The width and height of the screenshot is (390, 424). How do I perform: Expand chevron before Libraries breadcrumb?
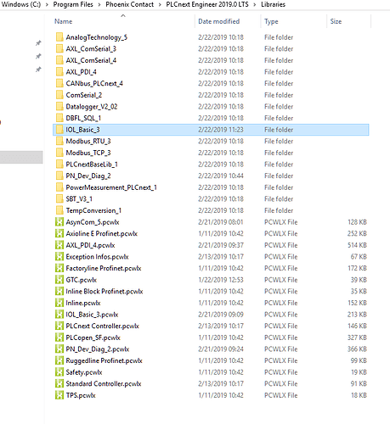255,4
